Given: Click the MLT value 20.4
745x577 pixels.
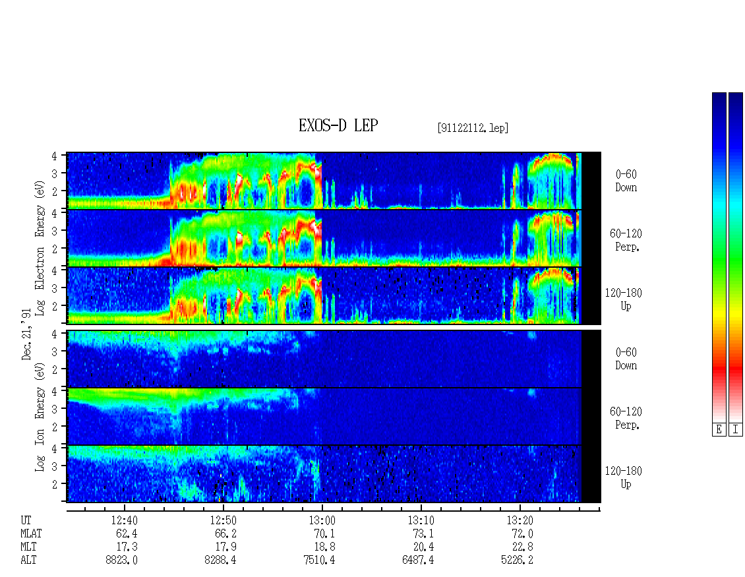Looking at the screenshot, I should 423,547.
